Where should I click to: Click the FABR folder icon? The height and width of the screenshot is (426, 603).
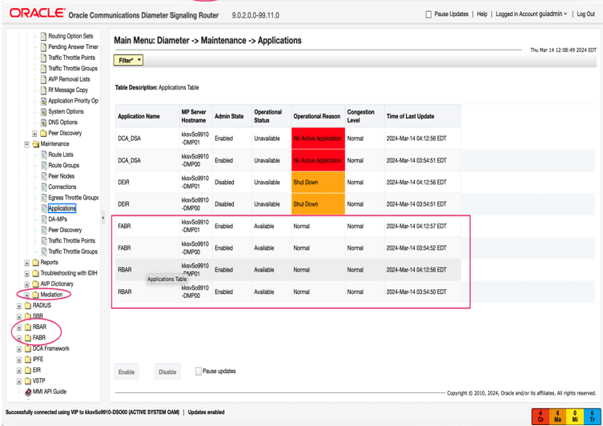[28, 338]
